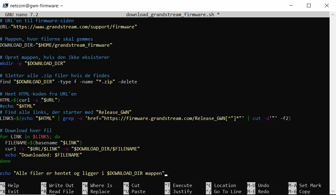Click the M-A Set Mark shortcut

point(305,185)
